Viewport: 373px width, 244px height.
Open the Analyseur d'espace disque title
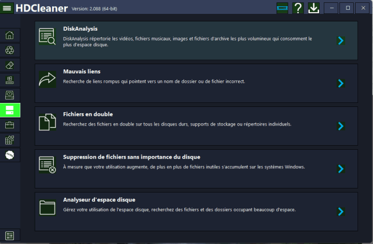pyautogui.click(x=99, y=200)
